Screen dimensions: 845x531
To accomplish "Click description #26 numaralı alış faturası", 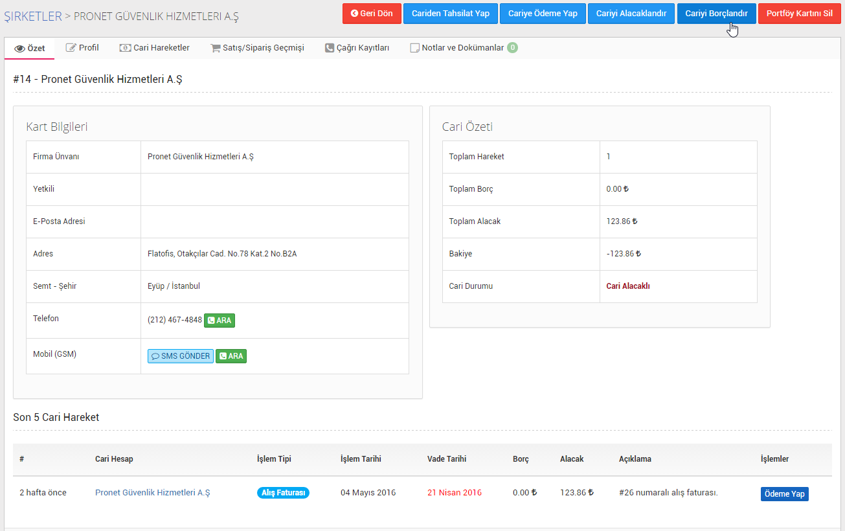I will pos(668,493).
